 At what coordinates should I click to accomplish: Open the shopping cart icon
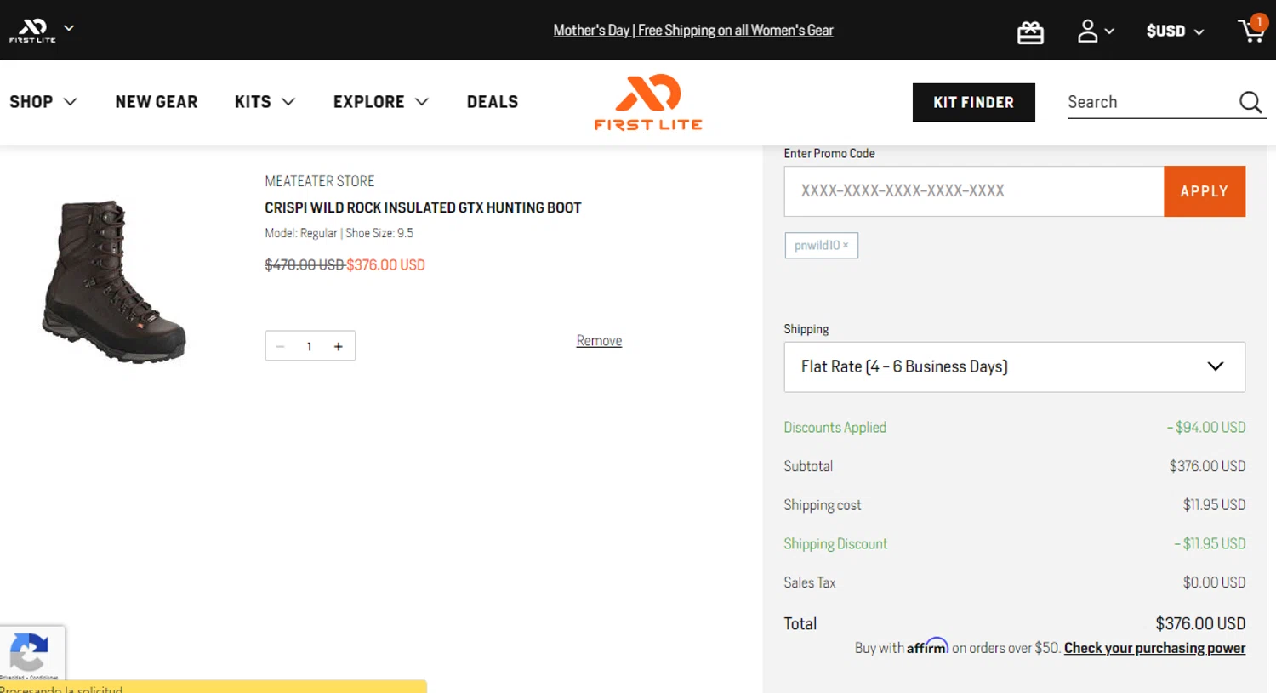(x=1251, y=31)
